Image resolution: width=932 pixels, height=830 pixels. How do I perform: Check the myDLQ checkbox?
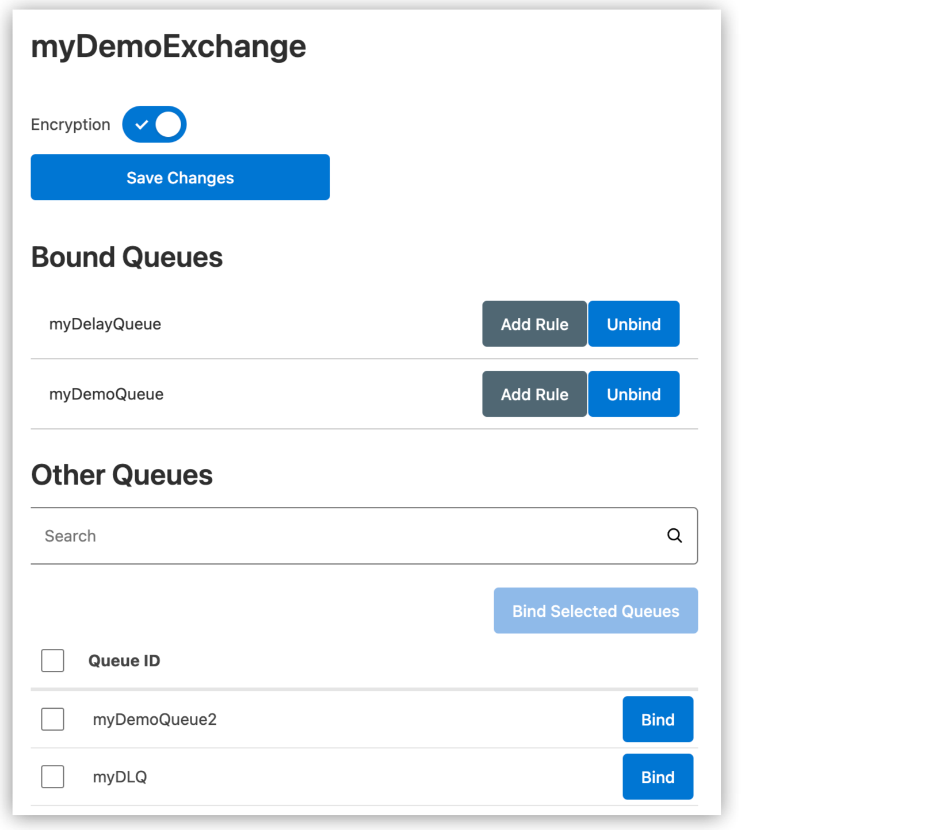tap(52, 777)
